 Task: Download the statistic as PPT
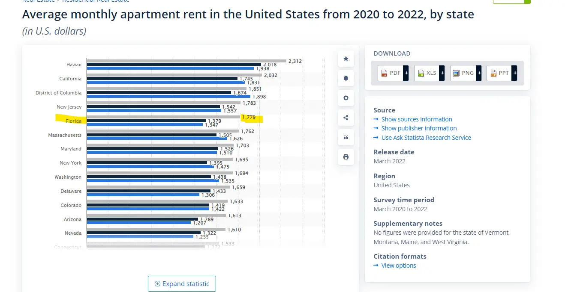pos(499,73)
